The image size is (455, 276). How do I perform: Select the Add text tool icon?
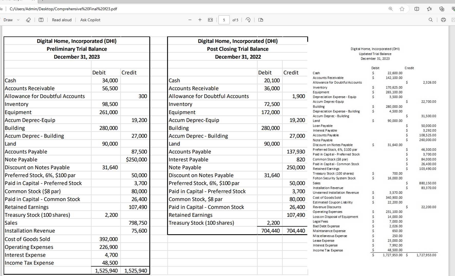[41, 20]
